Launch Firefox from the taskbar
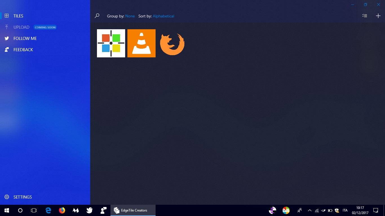Image resolution: width=385 pixels, height=216 pixels. point(62,210)
